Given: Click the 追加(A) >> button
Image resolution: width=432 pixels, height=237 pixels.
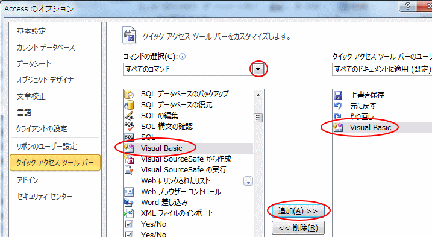Looking at the screenshot, I should (298, 211).
